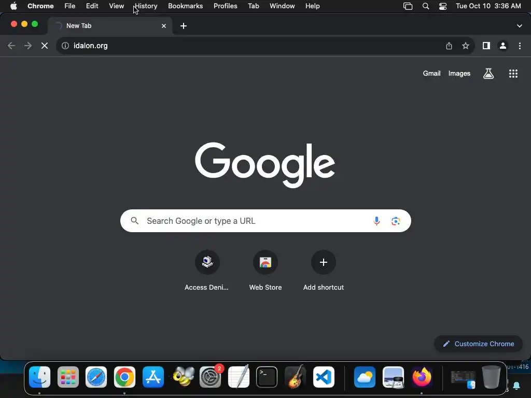Open System Settings from the dock
The width and height of the screenshot is (531, 398).
(x=210, y=377)
